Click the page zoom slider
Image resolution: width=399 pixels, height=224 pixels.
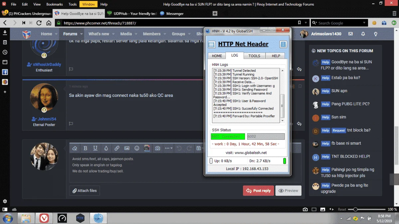[x=367, y=209]
